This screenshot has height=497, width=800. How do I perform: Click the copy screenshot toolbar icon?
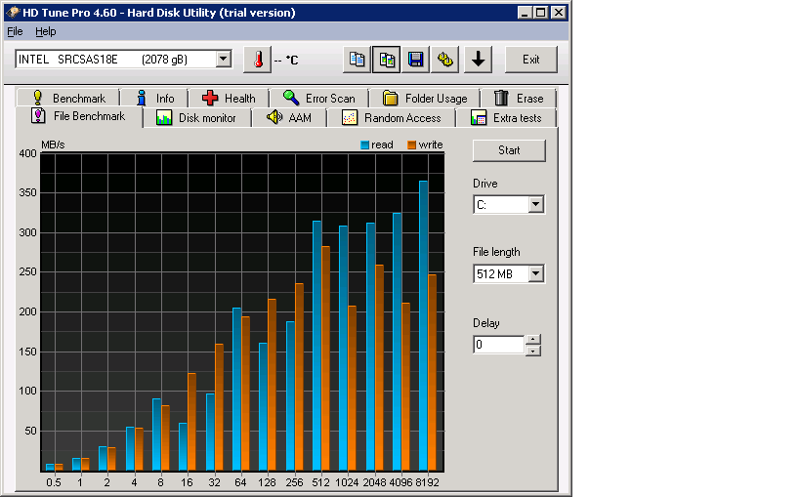[387, 60]
